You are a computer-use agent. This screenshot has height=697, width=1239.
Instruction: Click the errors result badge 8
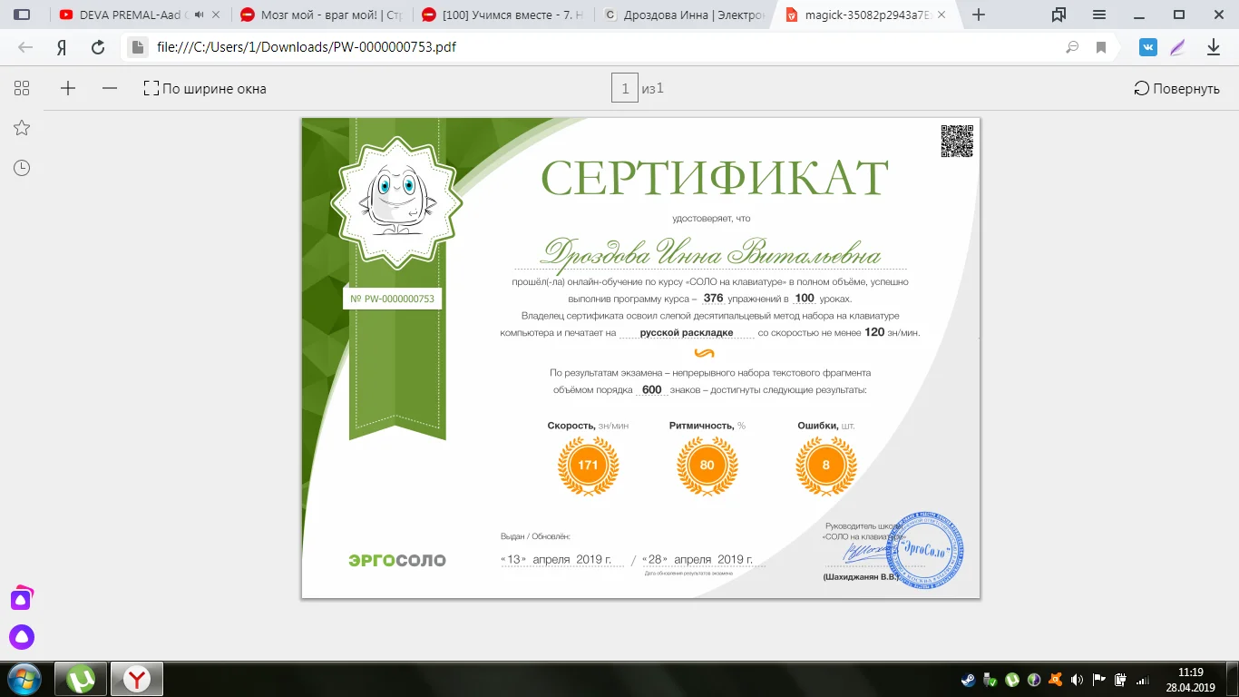(825, 466)
